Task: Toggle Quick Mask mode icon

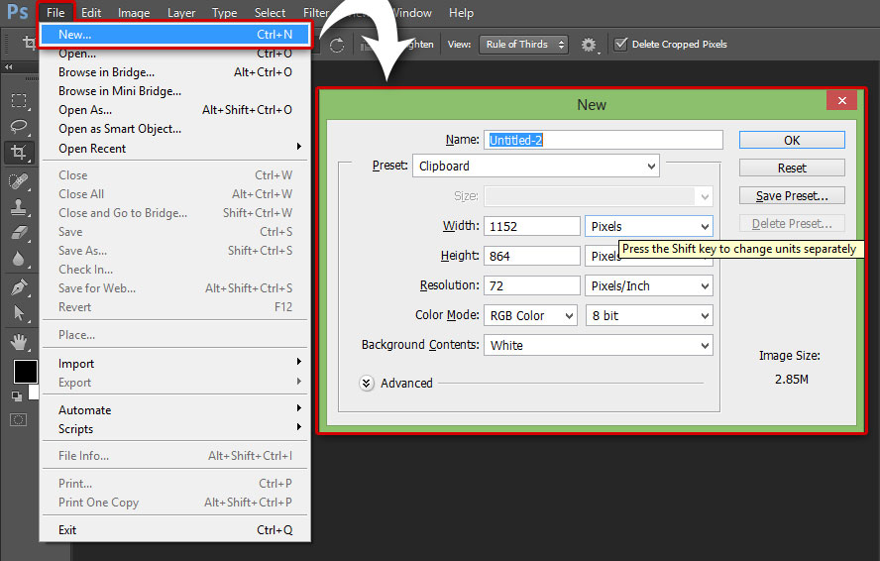Action: tap(18, 419)
